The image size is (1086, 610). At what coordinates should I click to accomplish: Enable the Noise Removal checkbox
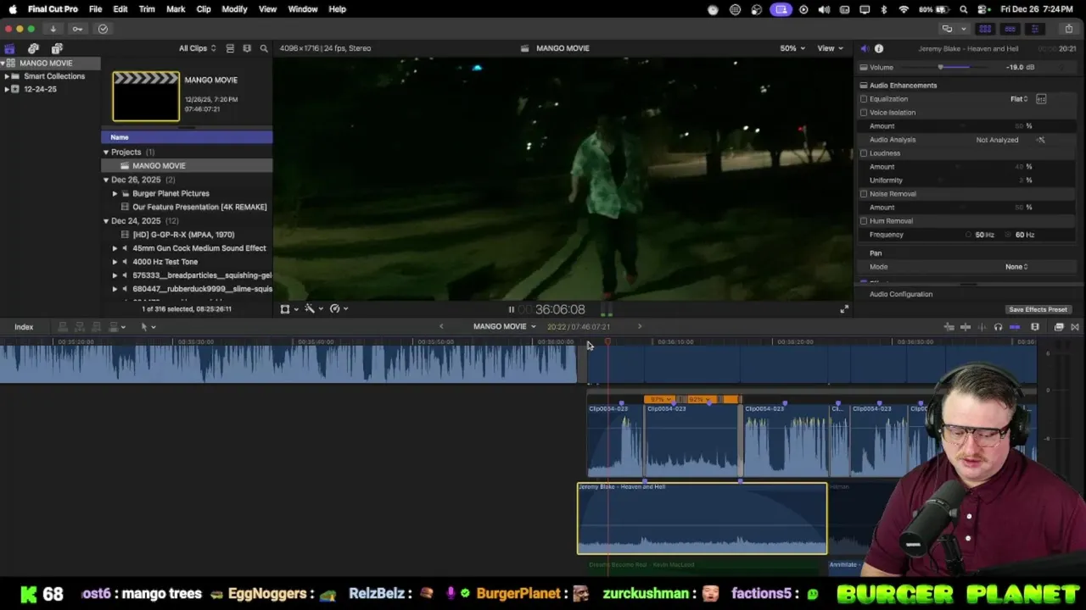tap(864, 194)
